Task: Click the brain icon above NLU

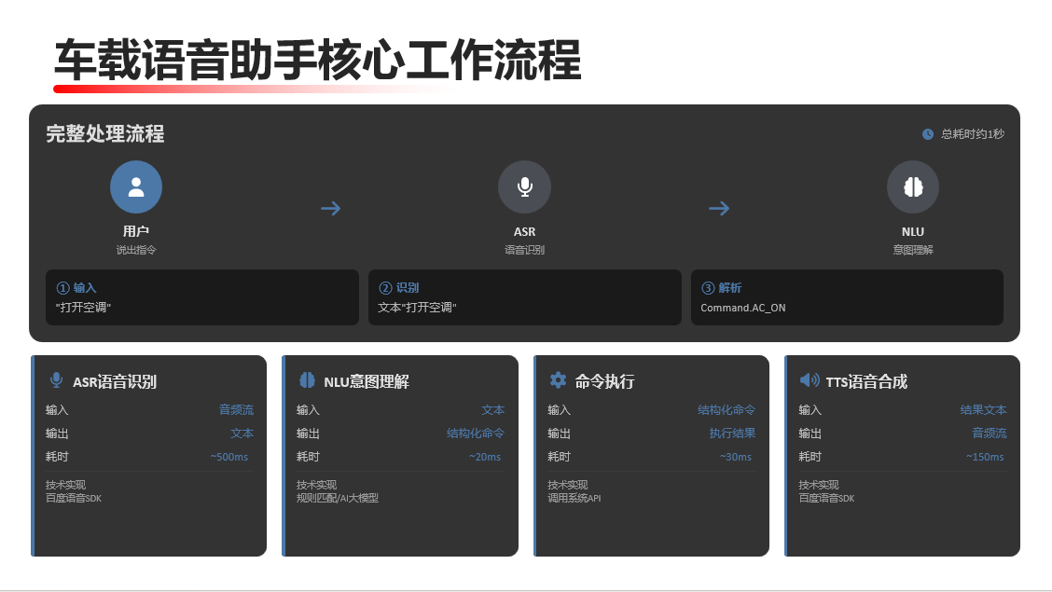Action: tap(912, 186)
